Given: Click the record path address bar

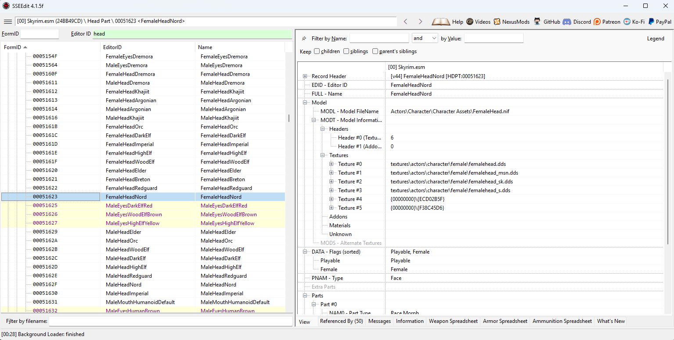Looking at the screenshot, I should (x=206, y=21).
